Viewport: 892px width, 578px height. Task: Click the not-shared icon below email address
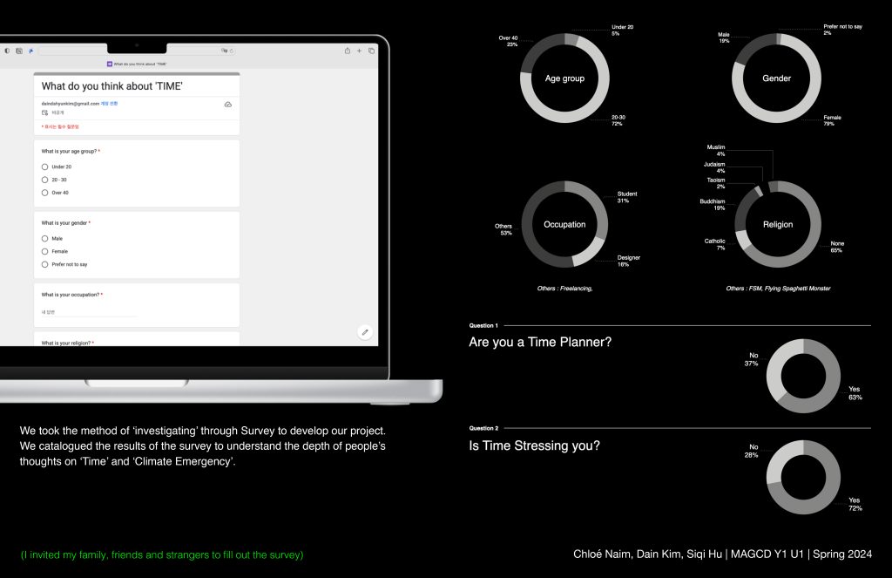45,112
